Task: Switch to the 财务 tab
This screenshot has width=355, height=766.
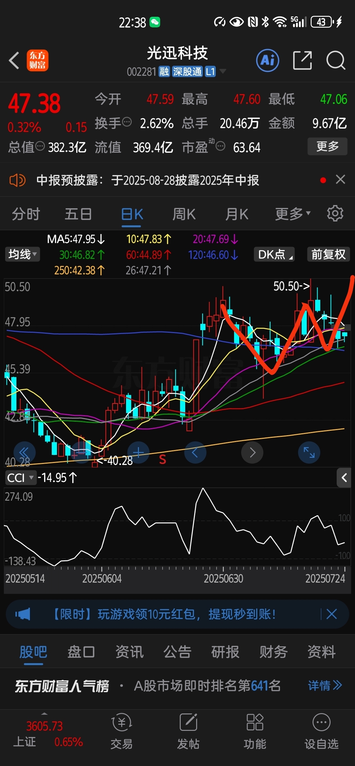Action: point(273,652)
